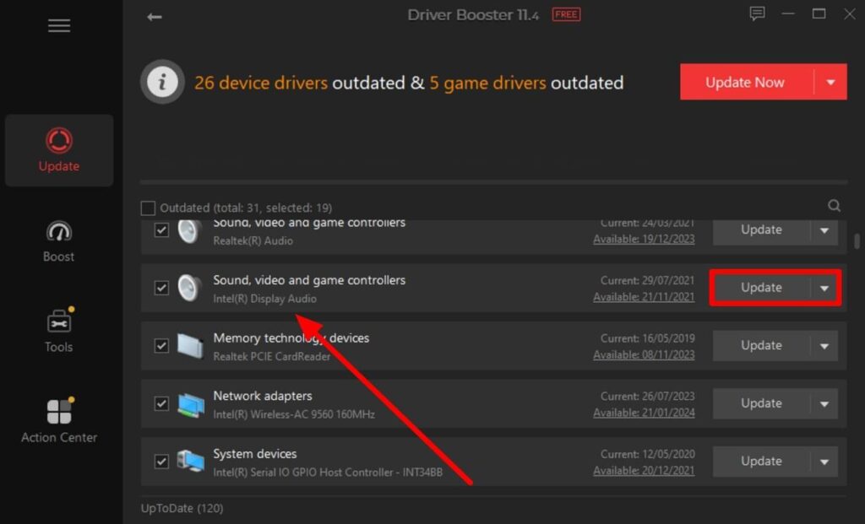Open the hamburger menu

(x=59, y=25)
